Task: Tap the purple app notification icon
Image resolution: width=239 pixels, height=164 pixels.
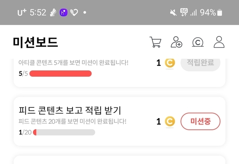Action: tap(63, 12)
